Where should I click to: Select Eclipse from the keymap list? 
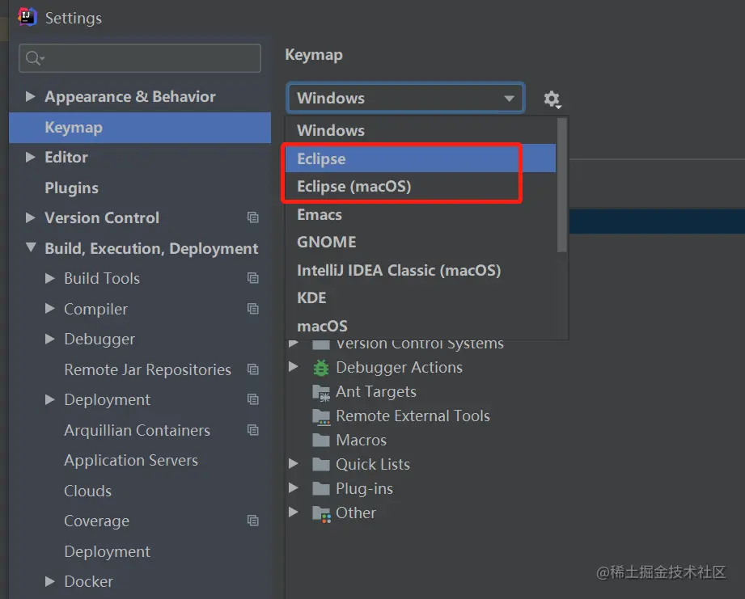pyautogui.click(x=321, y=159)
